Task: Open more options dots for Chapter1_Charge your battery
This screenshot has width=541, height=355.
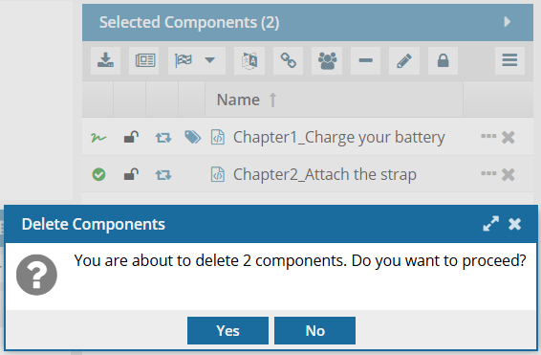Action: [x=488, y=137]
